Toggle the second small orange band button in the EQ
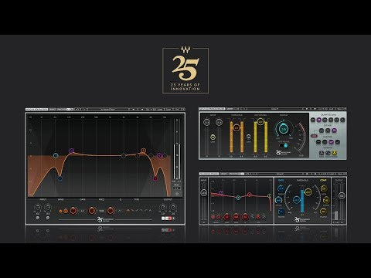The height and width of the screenshot is (278, 371). tap(66, 211)
